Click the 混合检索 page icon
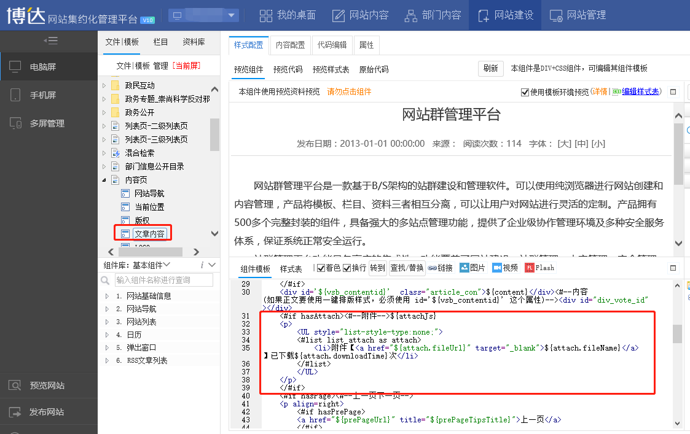This screenshot has height=434, width=690. click(116, 153)
